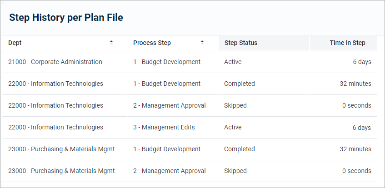Click 0 seconds in Purchasing & Materials row

(x=357, y=171)
